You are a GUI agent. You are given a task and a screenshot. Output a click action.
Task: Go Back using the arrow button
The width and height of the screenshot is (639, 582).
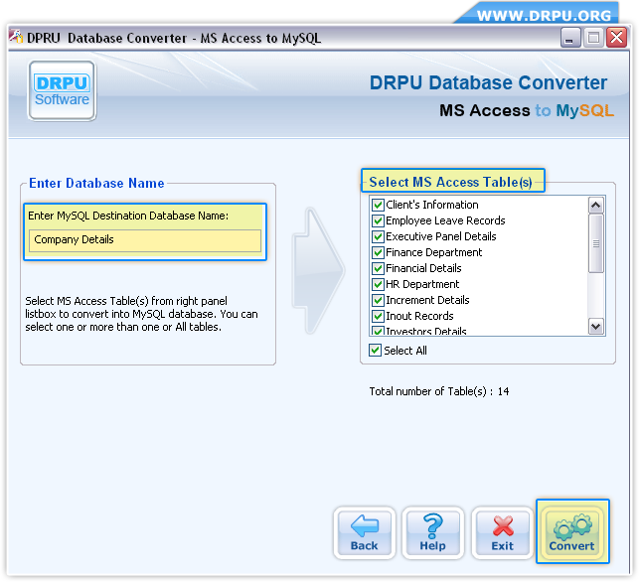tap(365, 532)
